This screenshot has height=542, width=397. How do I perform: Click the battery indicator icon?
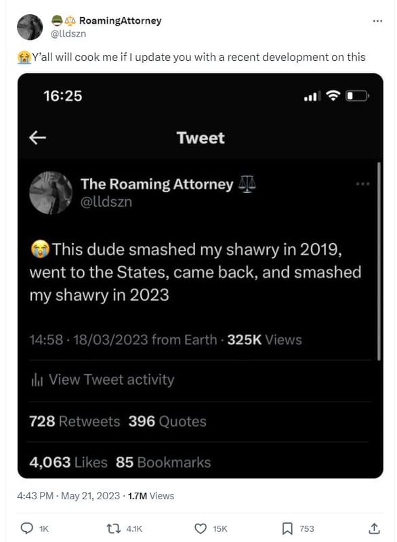coord(357,97)
